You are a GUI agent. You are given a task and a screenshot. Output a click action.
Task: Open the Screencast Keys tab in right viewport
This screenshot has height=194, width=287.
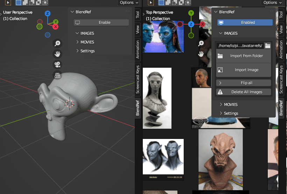pyautogui.click(x=281, y=80)
